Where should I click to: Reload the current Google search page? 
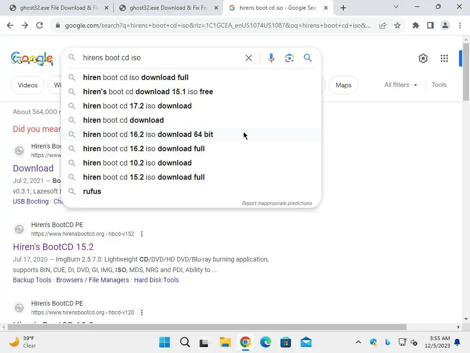pos(39,26)
